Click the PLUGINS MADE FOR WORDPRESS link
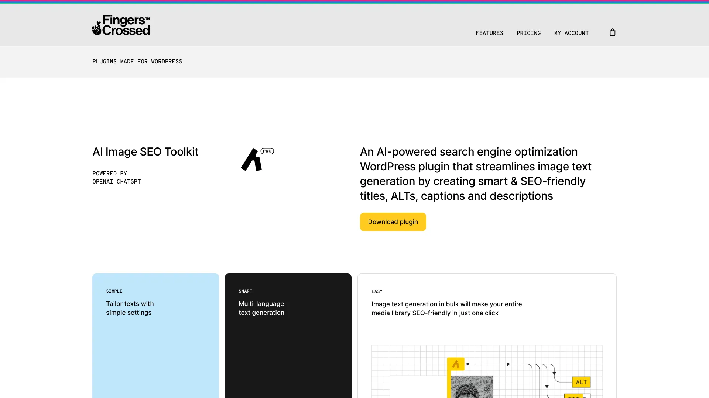Image resolution: width=709 pixels, height=398 pixels. click(137, 62)
